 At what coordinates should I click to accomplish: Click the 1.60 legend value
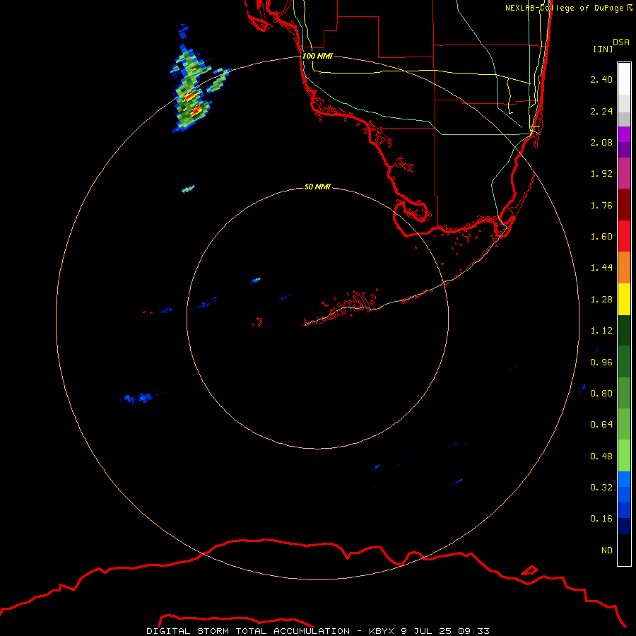tap(601, 237)
